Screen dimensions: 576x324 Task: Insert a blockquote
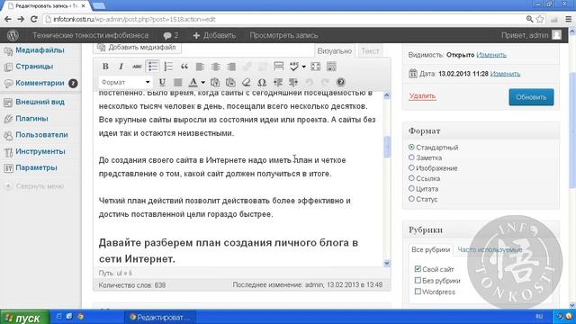pos(184,67)
